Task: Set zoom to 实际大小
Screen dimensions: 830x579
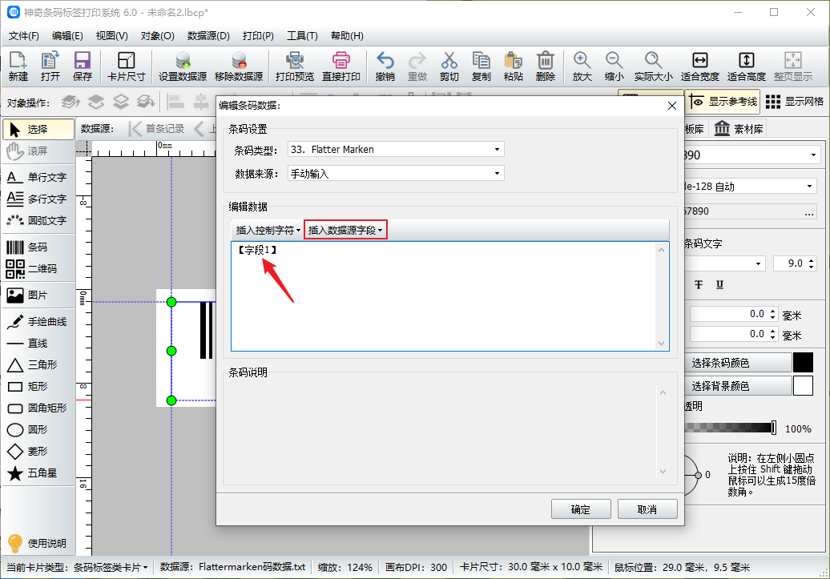Action: (x=653, y=66)
